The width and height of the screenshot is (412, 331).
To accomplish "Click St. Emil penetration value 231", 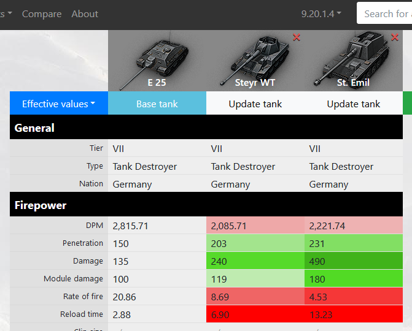I will pyautogui.click(x=317, y=244).
